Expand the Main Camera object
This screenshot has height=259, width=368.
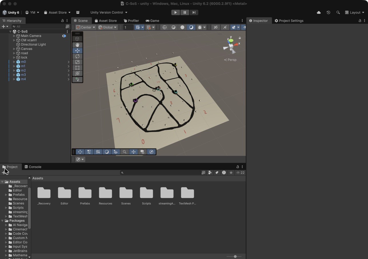coord(14,36)
